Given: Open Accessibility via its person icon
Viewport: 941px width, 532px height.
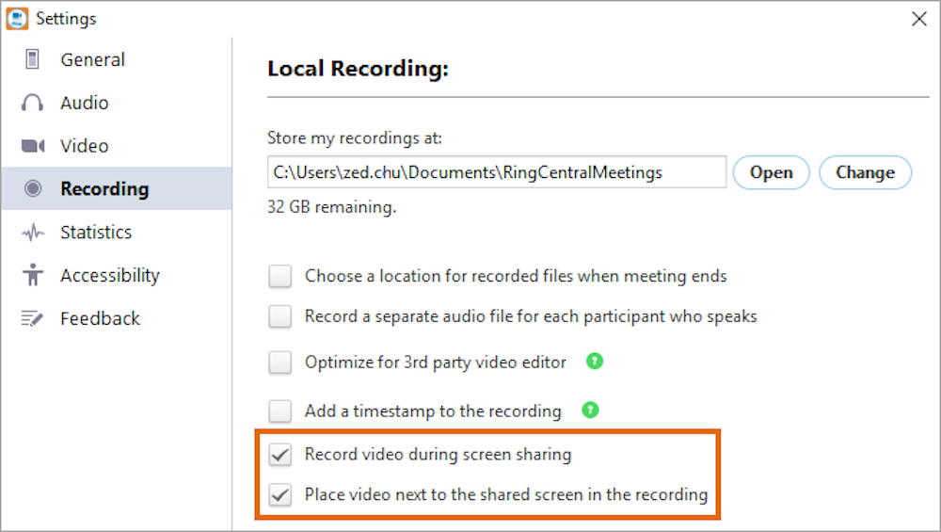Looking at the screenshot, I should point(33,276).
